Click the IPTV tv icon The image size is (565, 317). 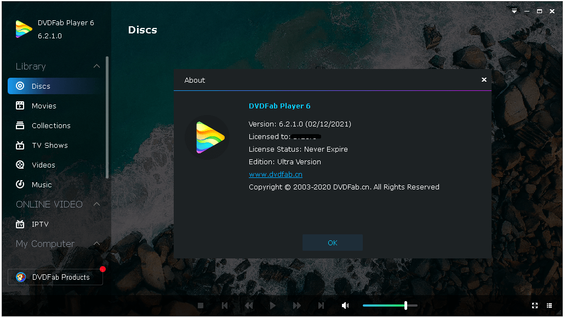click(20, 224)
